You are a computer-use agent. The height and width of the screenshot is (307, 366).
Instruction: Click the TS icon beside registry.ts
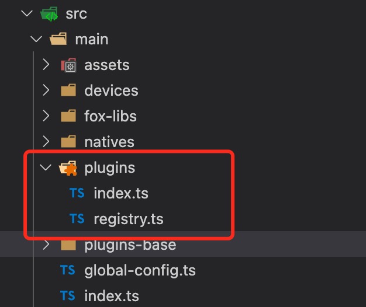[77, 219]
